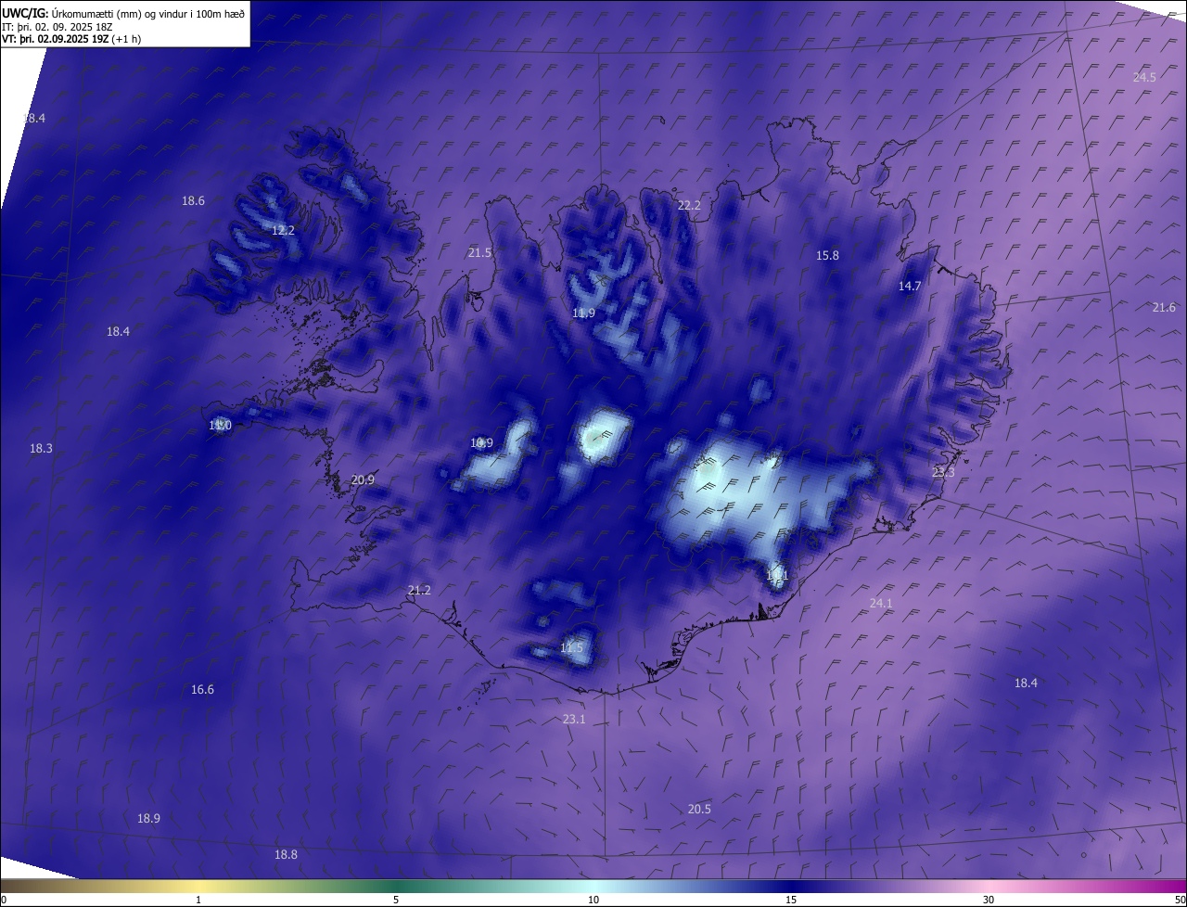1187x907 pixels.
Task: Click the 23.1 value label
Action: [x=574, y=719]
